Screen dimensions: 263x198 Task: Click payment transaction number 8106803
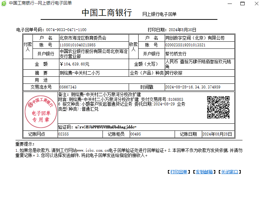pyautogui.click(x=176, y=99)
